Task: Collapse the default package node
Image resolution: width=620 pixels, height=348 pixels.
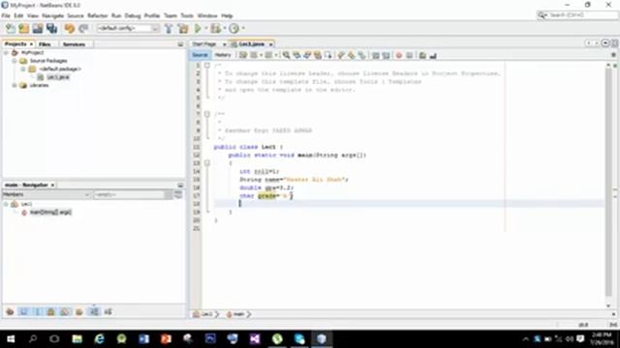Action: tap(23, 69)
